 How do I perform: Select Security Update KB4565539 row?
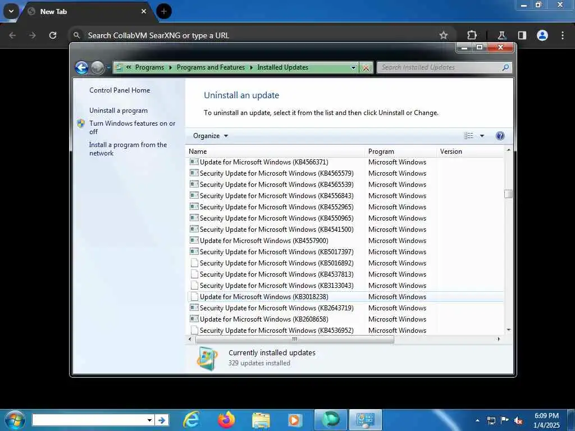click(x=346, y=184)
